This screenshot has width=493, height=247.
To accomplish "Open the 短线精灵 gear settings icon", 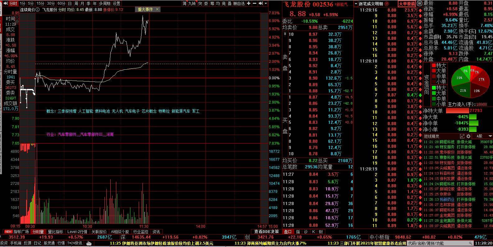I will 468,136.
